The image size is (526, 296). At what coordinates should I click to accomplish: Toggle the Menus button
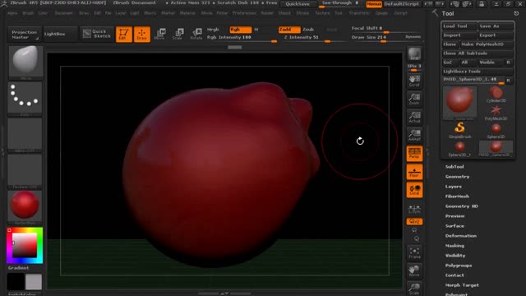pyautogui.click(x=374, y=4)
